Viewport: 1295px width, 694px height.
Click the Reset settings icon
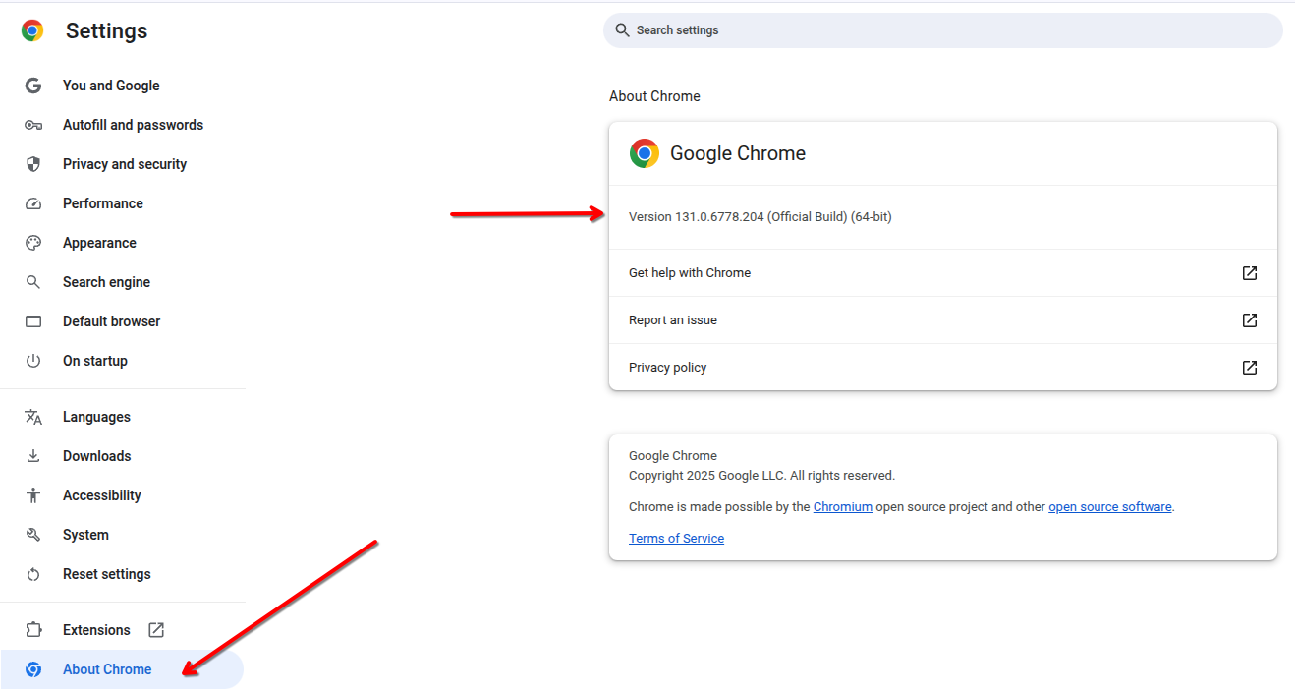[32, 574]
